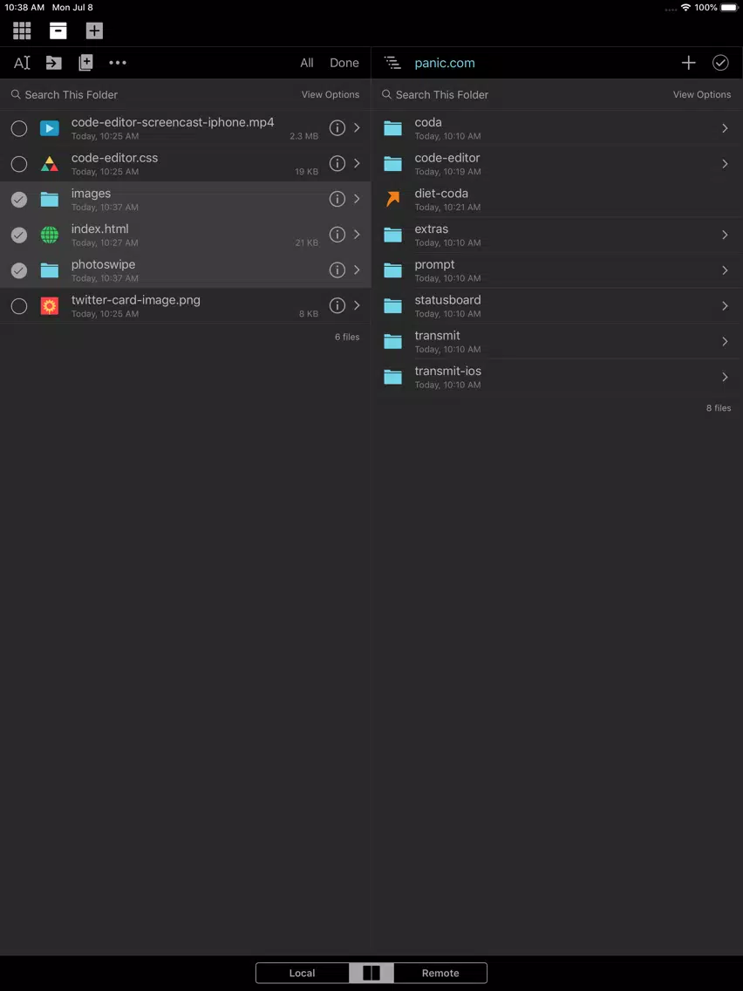743x991 pixels.
Task: Expand the coda folder chevron
Action: (x=725, y=128)
